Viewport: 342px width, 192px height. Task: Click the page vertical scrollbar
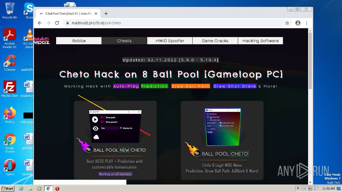pyautogui.click(x=310, y=61)
